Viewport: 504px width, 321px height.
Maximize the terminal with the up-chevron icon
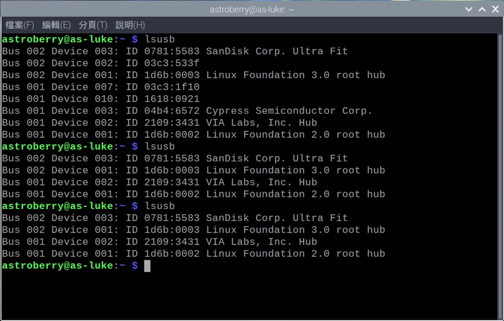(x=482, y=9)
